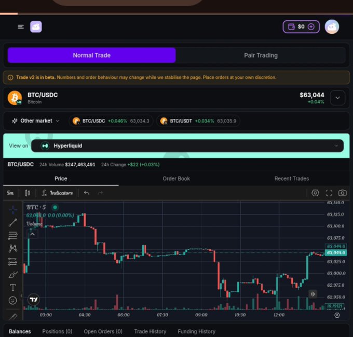Add funds with the plus icon

click(x=311, y=27)
